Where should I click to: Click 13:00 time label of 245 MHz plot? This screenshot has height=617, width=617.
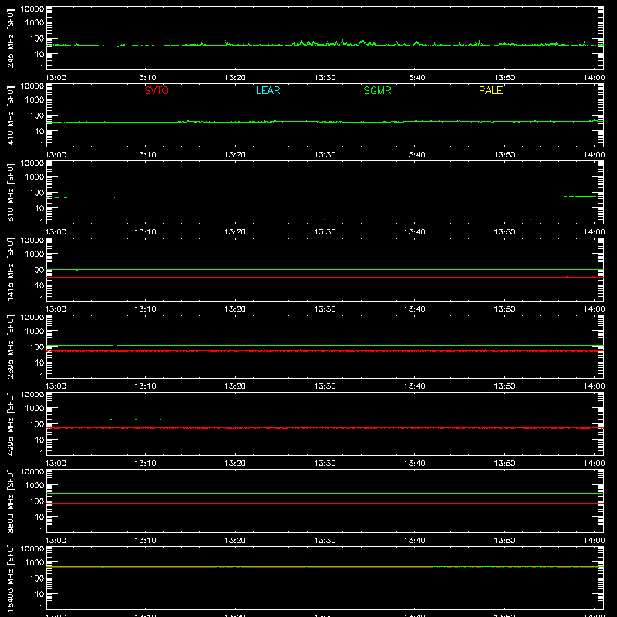tap(56, 78)
